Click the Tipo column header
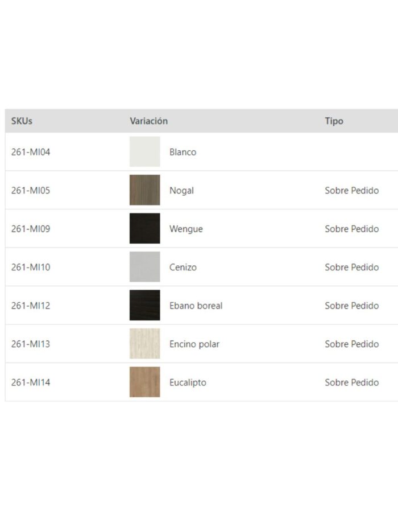398x506 pixels. [334, 121]
